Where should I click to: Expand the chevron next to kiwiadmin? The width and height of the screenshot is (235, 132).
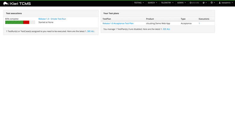(232, 3)
